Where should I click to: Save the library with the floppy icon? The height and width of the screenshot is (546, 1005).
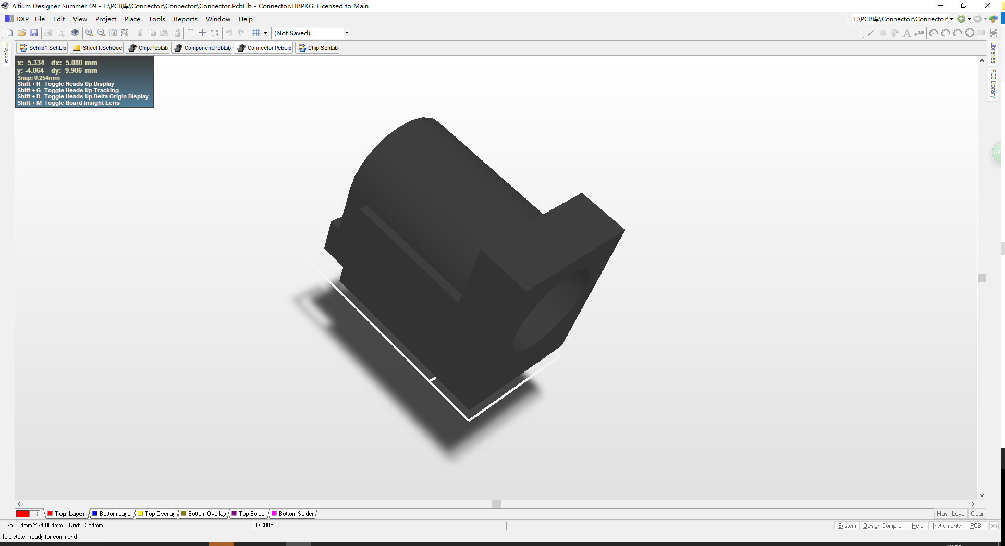(34, 33)
